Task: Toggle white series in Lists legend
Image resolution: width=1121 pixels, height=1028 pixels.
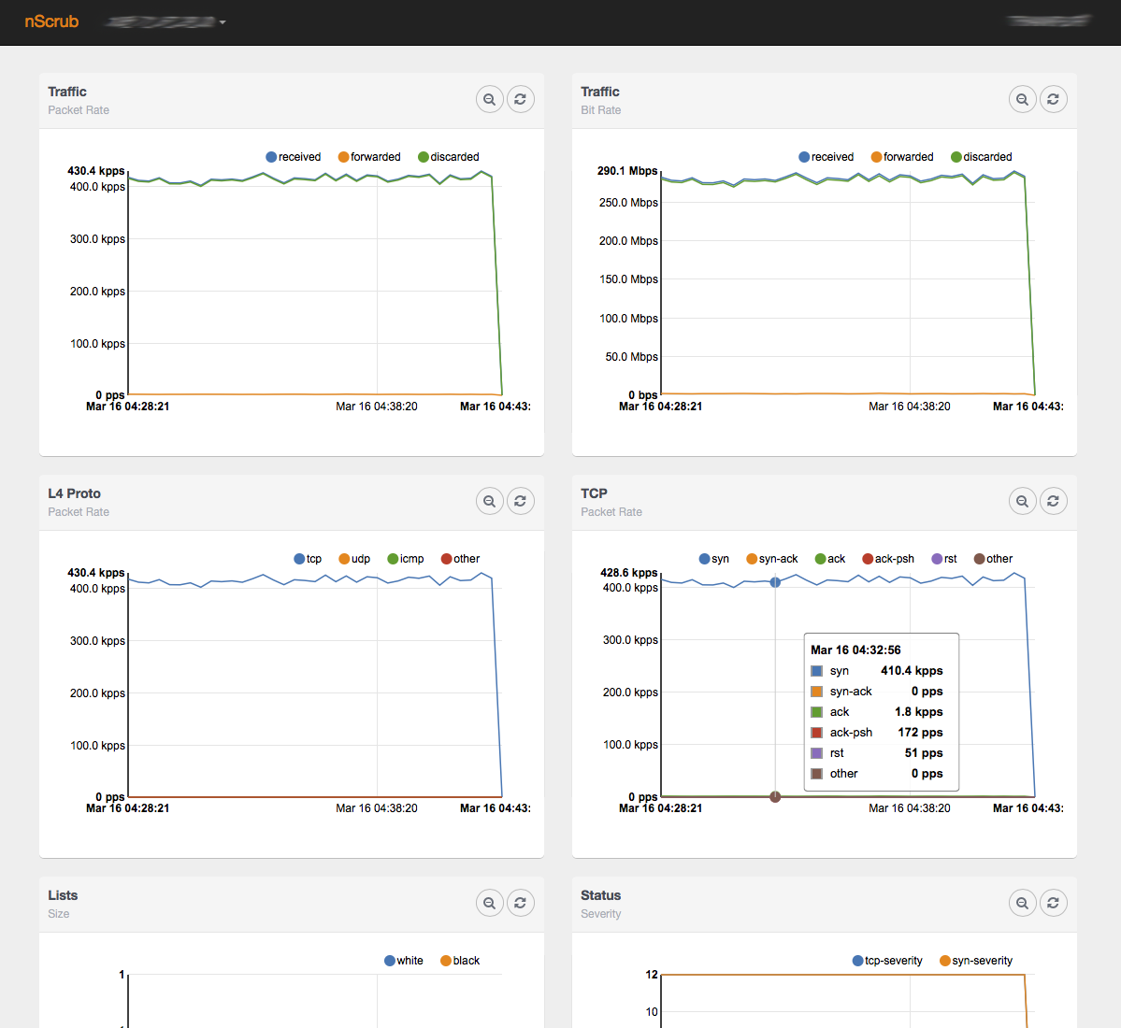Action: (403, 961)
